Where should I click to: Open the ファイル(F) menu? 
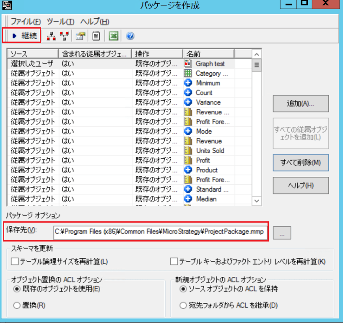click(x=26, y=21)
